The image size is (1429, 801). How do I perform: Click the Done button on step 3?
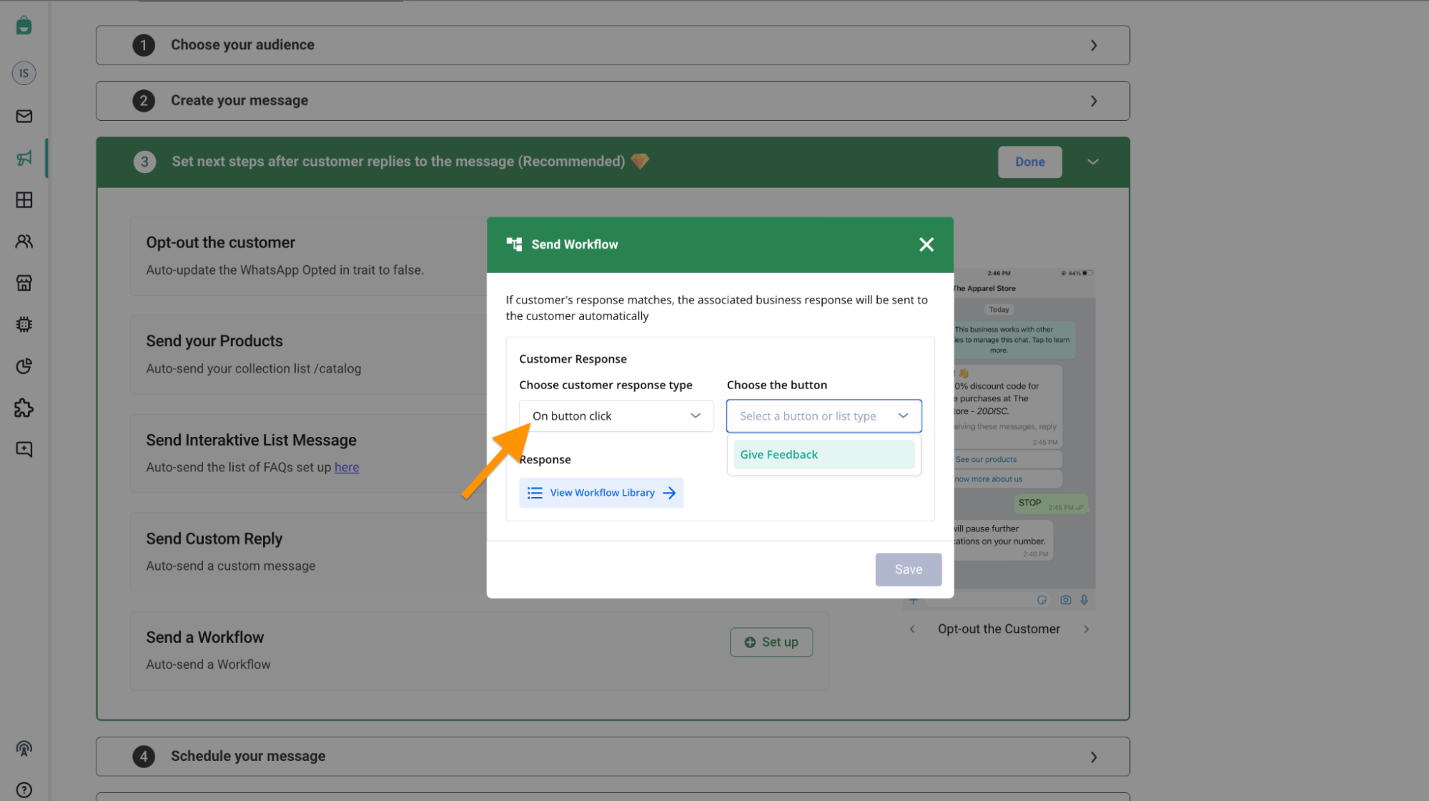(1029, 162)
